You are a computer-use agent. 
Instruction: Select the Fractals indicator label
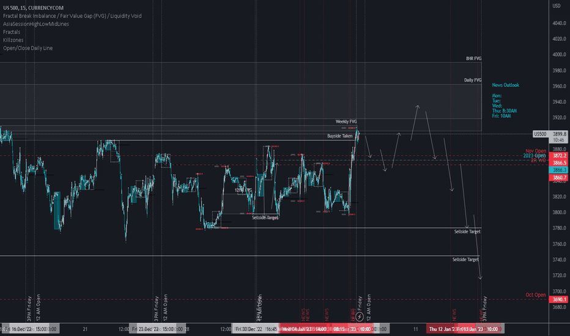[12, 32]
